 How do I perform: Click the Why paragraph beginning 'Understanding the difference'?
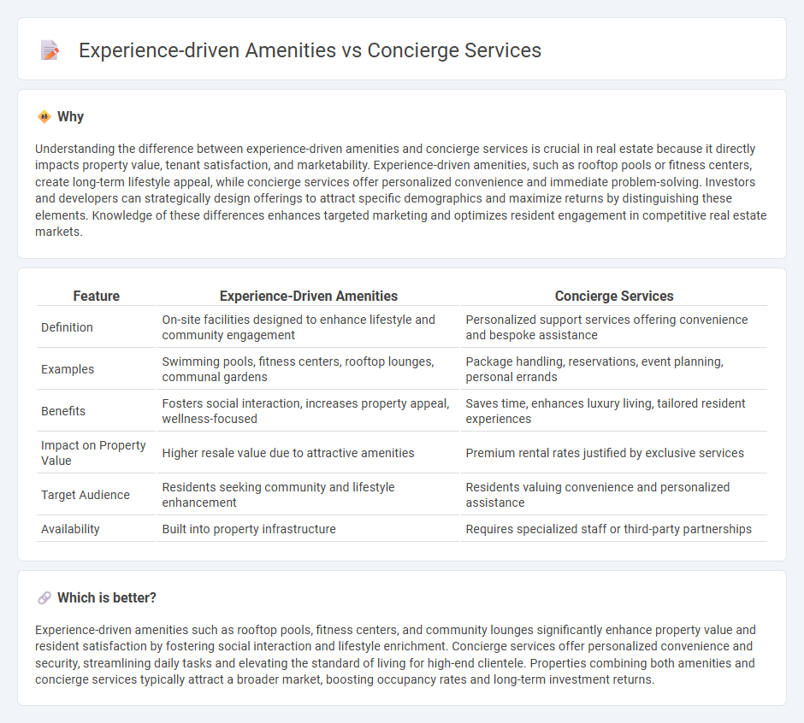(401, 190)
